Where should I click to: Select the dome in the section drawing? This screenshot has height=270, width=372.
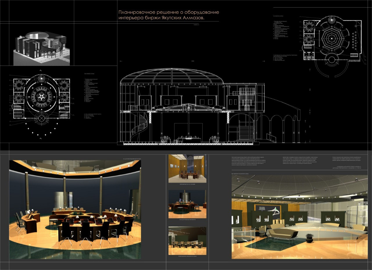pos(171,76)
